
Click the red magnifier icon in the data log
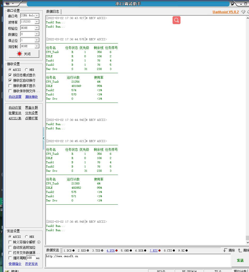(176, 20)
